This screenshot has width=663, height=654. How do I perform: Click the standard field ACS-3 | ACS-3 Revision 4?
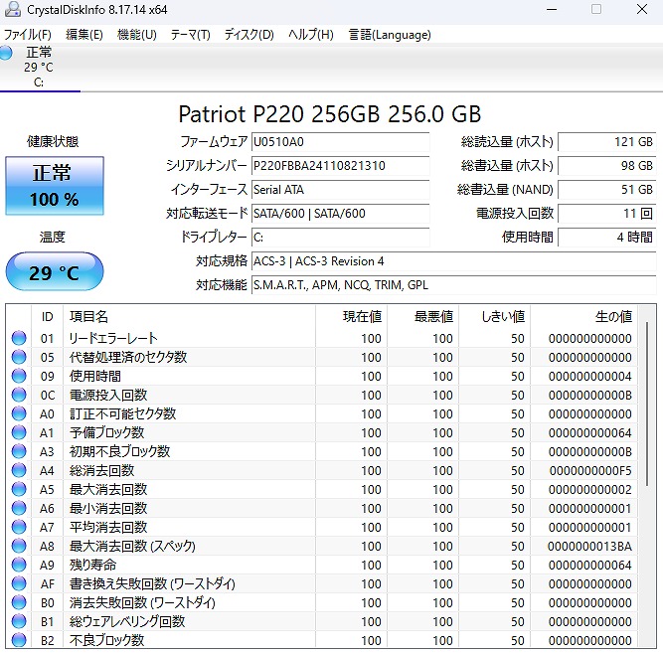(x=453, y=261)
